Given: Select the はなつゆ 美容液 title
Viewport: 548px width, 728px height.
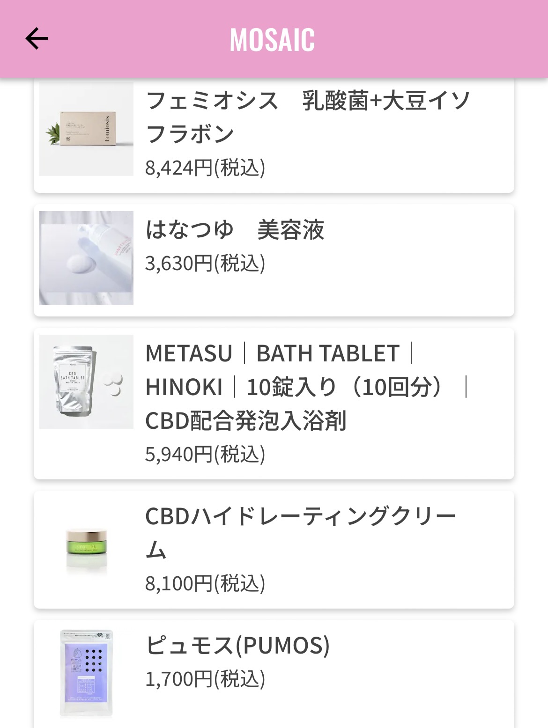Looking at the screenshot, I should click(x=235, y=230).
